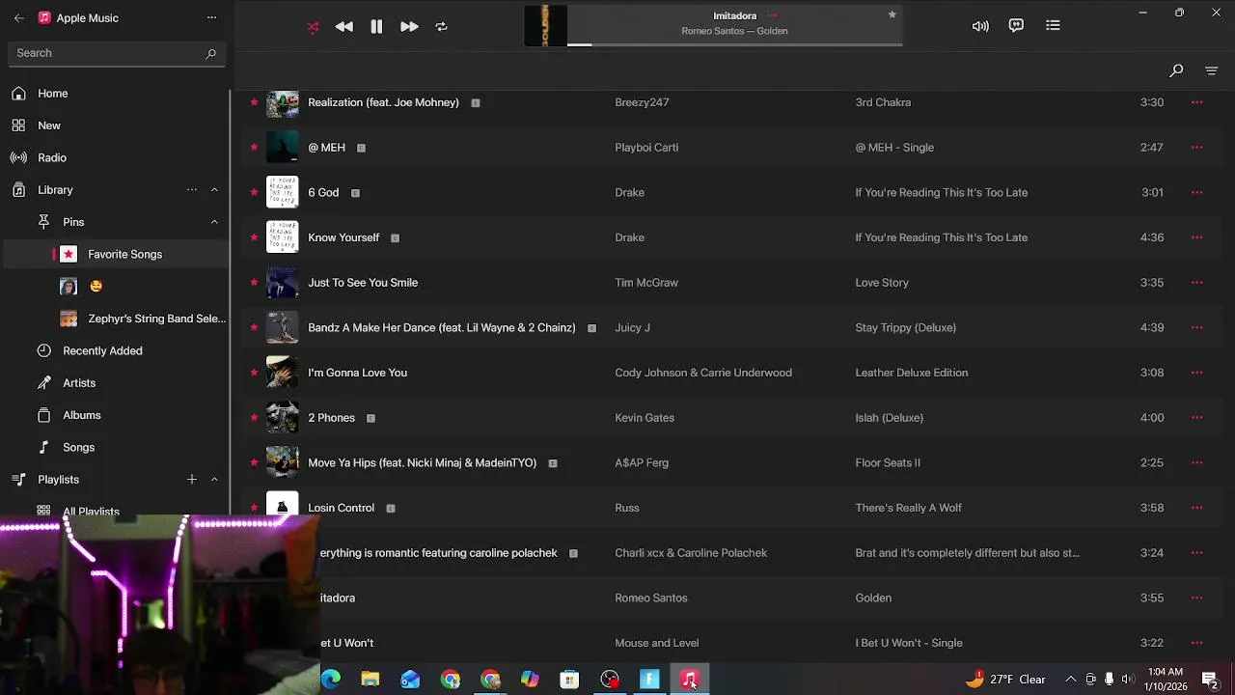Select the song I'm Gonna Love You
This screenshot has width=1235, height=695.
pyautogui.click(x=357, y=373)
